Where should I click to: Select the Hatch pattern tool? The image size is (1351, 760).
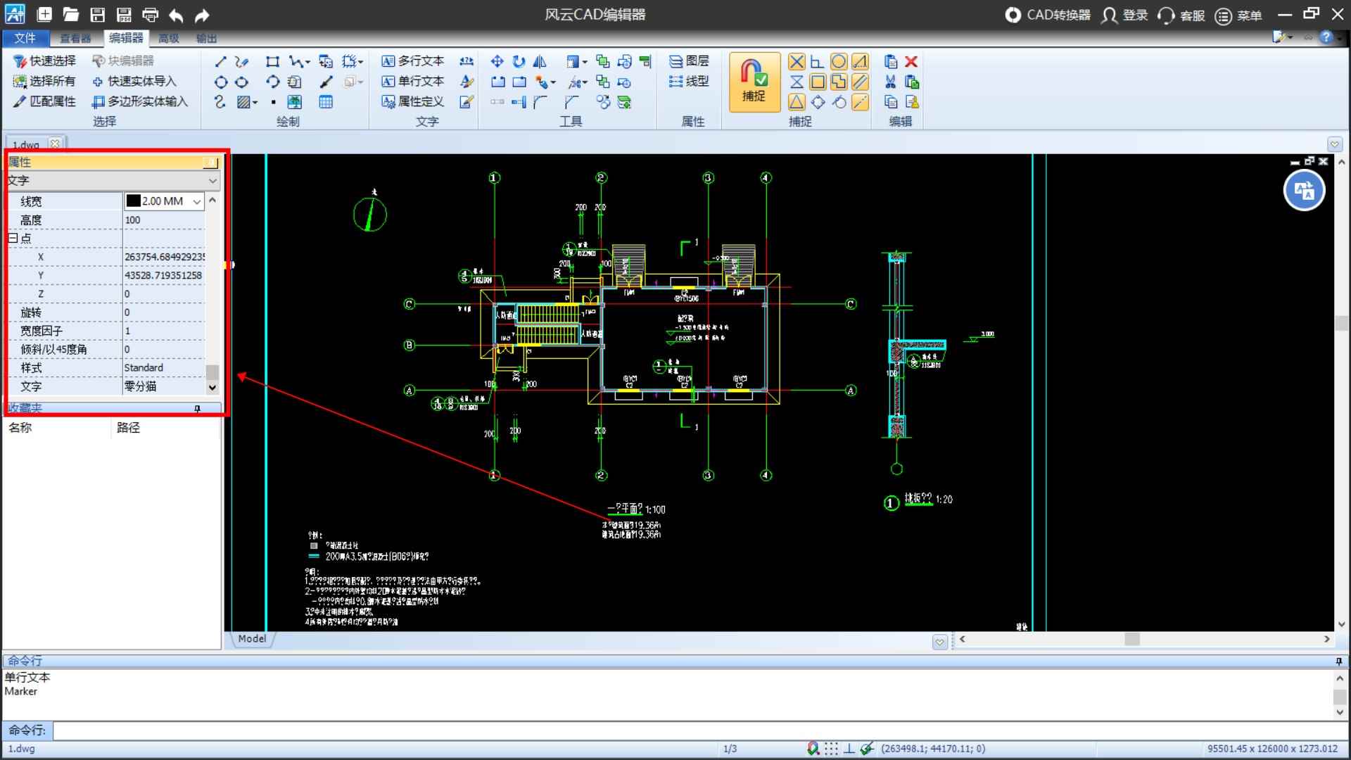tap(243, 102)
